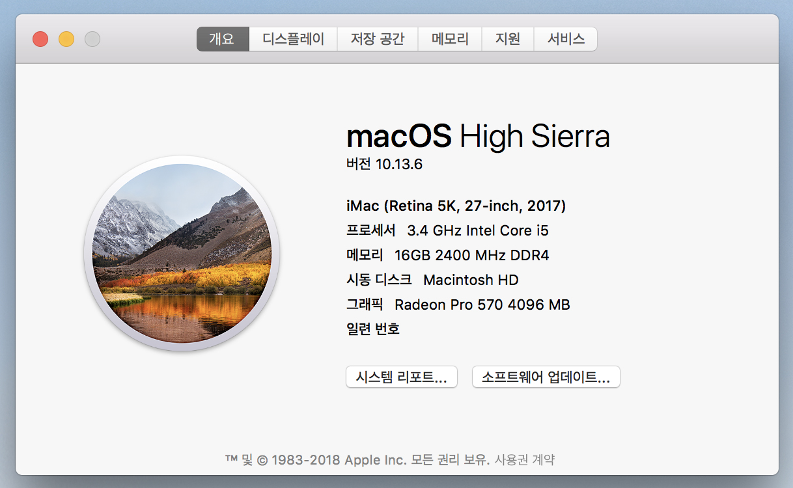Open 소프트웨어 업데이트... button
The width and height of the screenshot is (793, 488).
pos(546,377)
